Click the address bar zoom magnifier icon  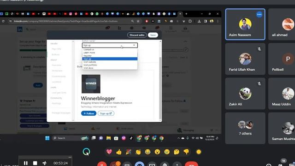(132, 21)
